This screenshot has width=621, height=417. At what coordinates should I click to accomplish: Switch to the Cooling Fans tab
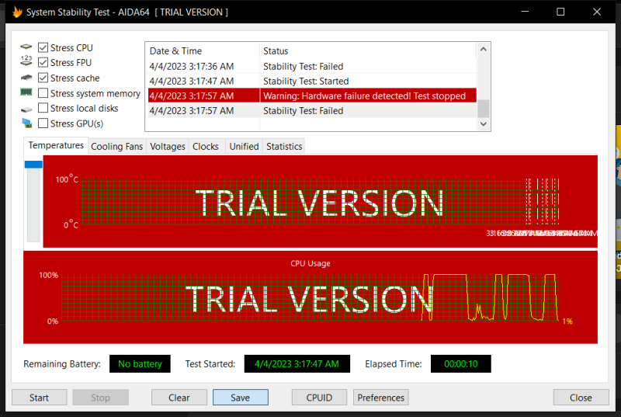116,146
